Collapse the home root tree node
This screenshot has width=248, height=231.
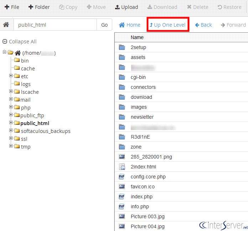point(5,52)
